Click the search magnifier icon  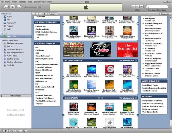point(148,7)
